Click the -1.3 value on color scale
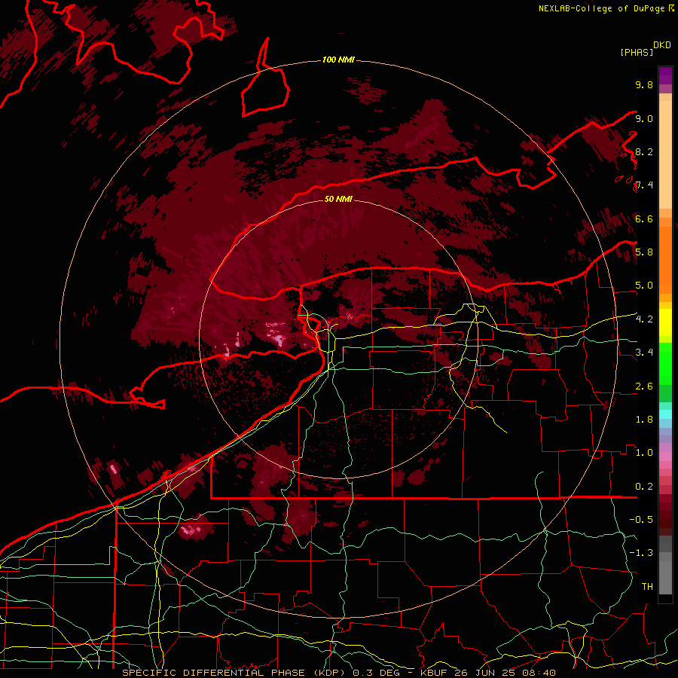The image size is (678, 678). click(x=641, y=553)
